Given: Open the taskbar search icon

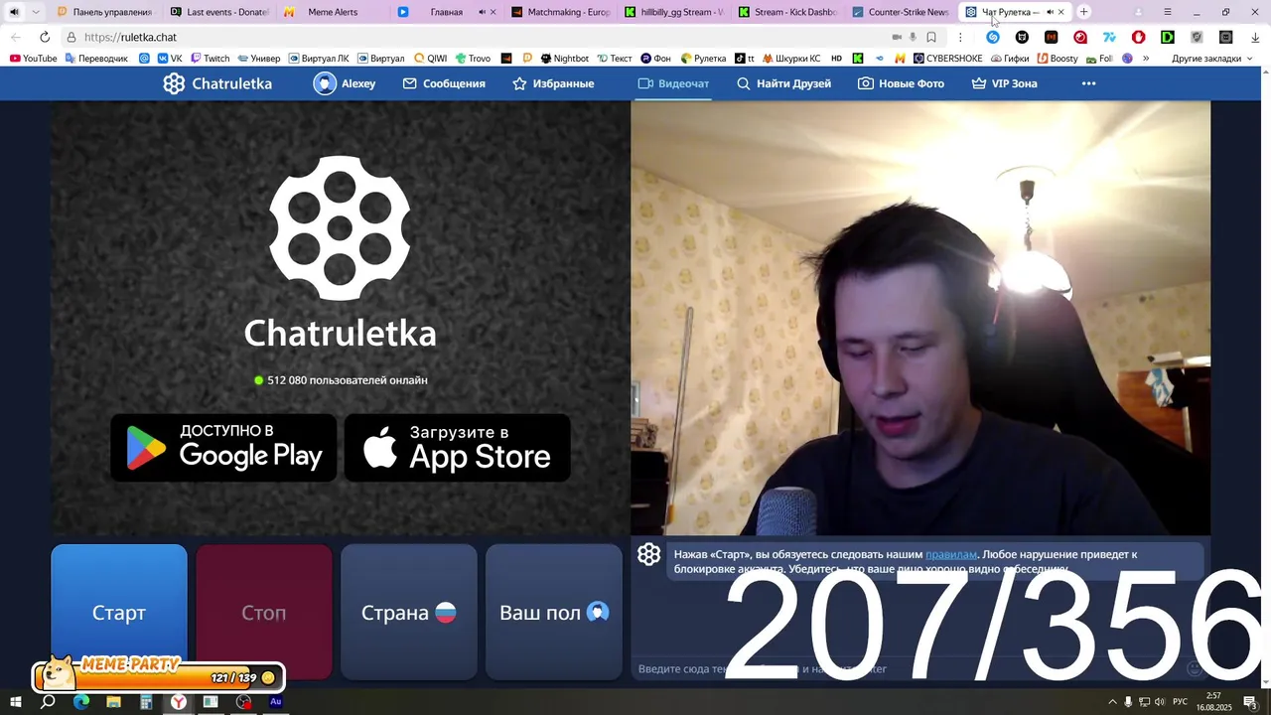Looking at the screenshot, I should point(48,702).
